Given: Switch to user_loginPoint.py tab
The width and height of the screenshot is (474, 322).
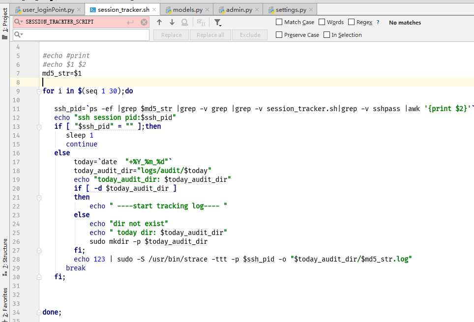Looking at the screenshot, I should click(48, 10).
